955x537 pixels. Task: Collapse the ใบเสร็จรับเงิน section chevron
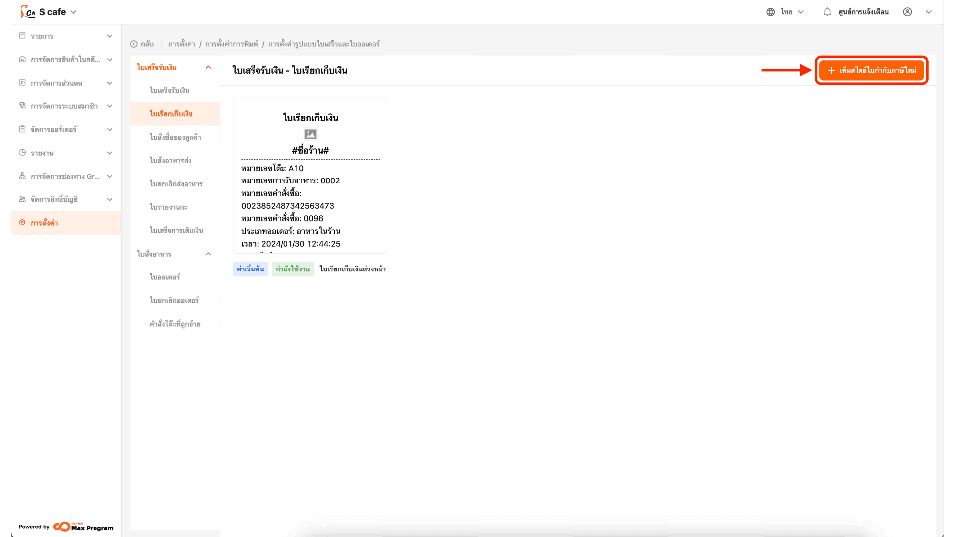click(208, 67)
